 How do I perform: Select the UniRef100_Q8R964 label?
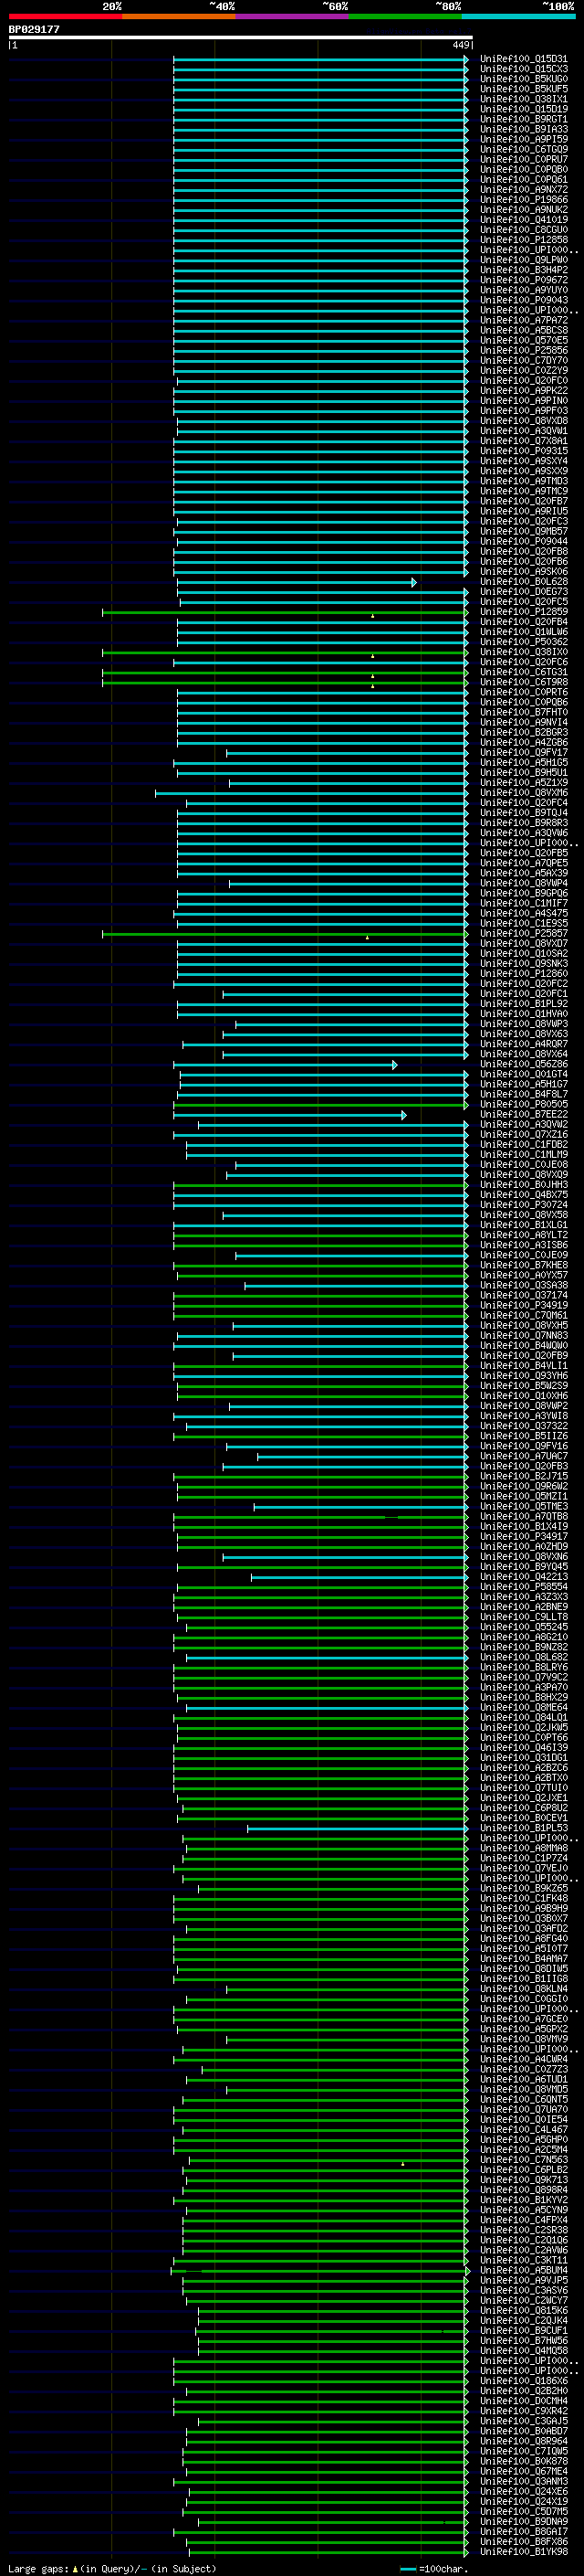(x=524, y=2440)
